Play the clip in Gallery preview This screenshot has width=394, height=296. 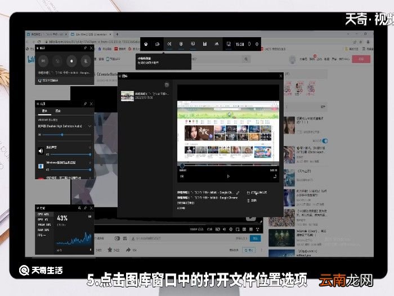pyautogui.click(x=228, y=176)
